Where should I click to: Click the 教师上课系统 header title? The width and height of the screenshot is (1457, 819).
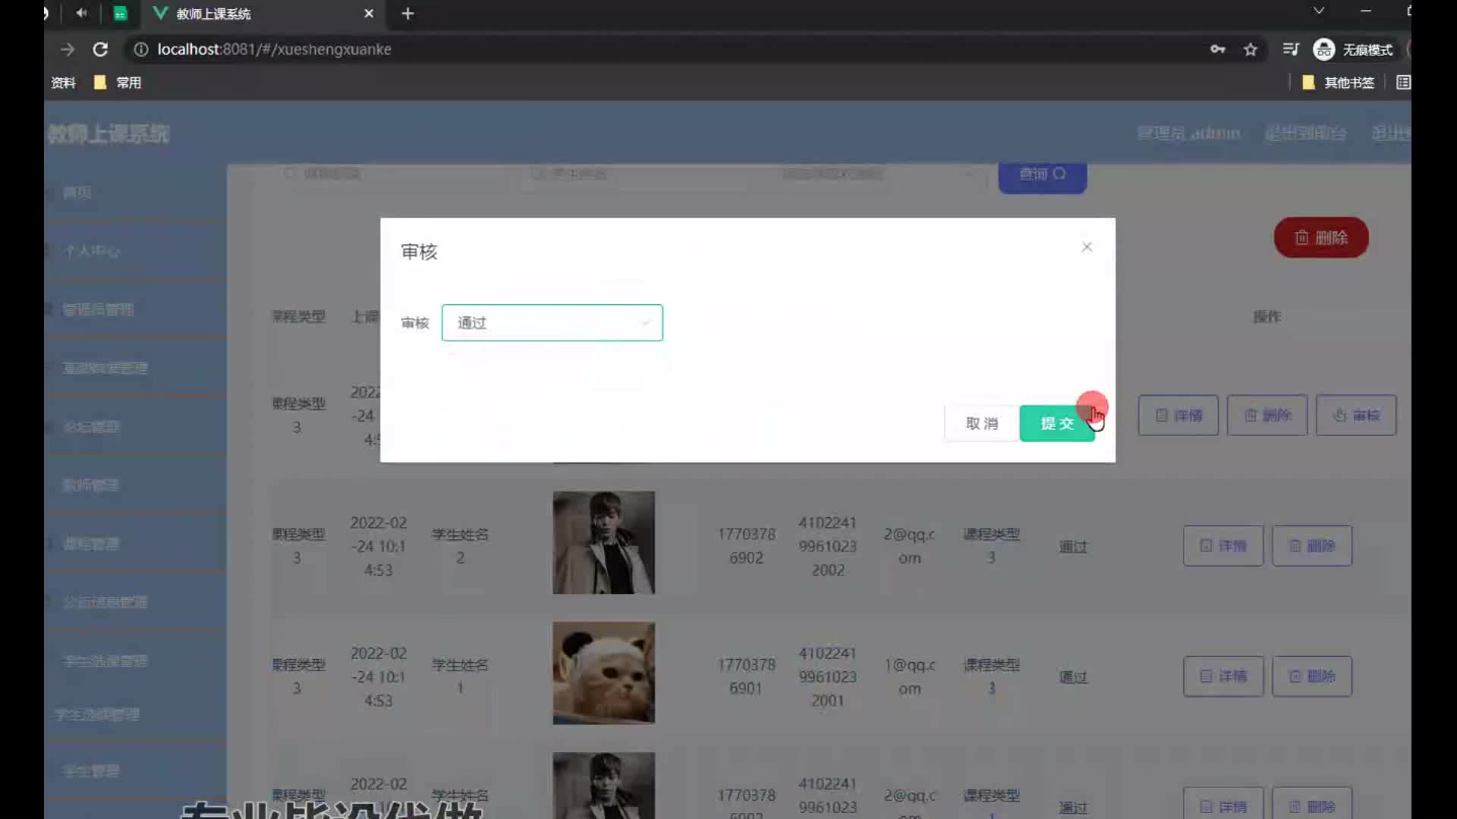109,134
